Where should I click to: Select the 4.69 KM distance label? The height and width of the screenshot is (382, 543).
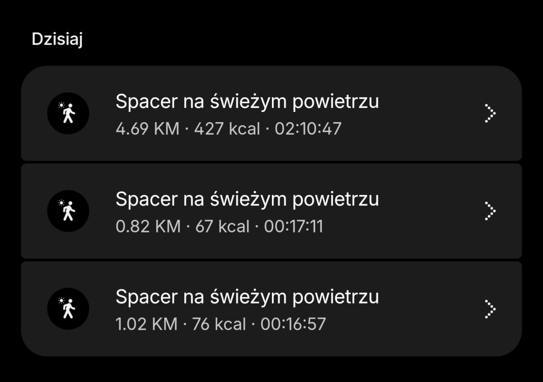coord(148,129)
